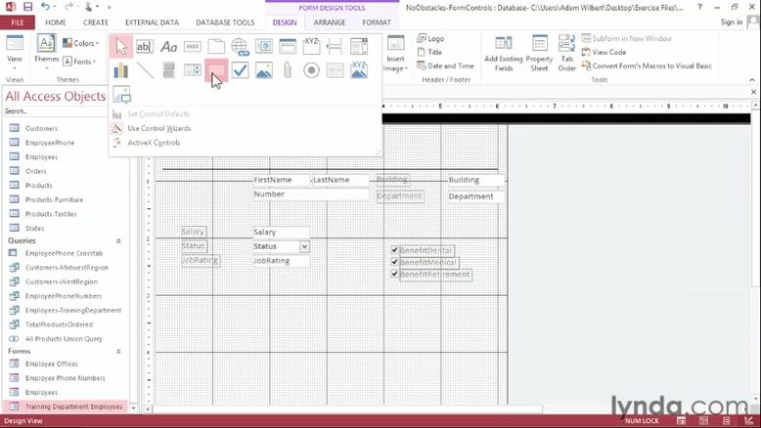Screen dimensions: 761x428
Task: Select the Subform/Subreport control
Action: tap(335, 70)
